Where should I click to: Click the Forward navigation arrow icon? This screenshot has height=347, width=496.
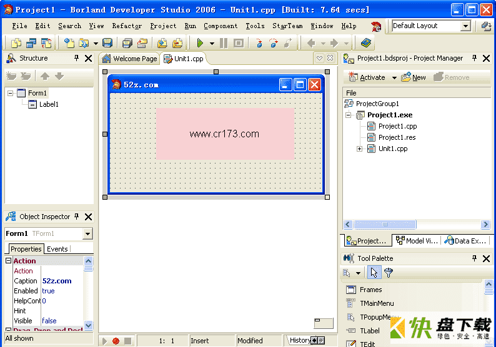[334, 42]
